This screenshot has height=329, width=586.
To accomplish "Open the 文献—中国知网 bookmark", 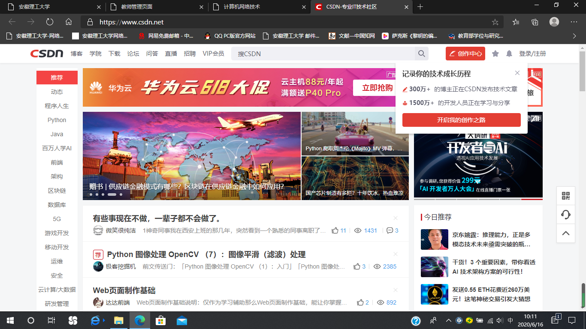I will (x=352, y=36).
